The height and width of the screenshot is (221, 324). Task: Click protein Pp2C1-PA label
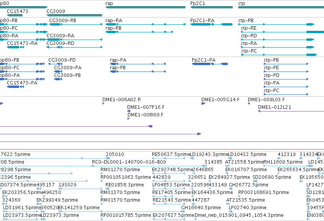pos(204,60)
